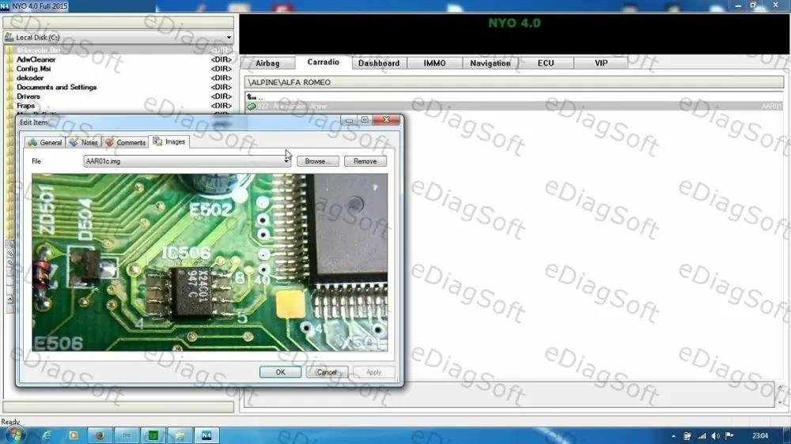Open the Navigation tab
Viewport: 791px width, 444px height.
(490, 63)
